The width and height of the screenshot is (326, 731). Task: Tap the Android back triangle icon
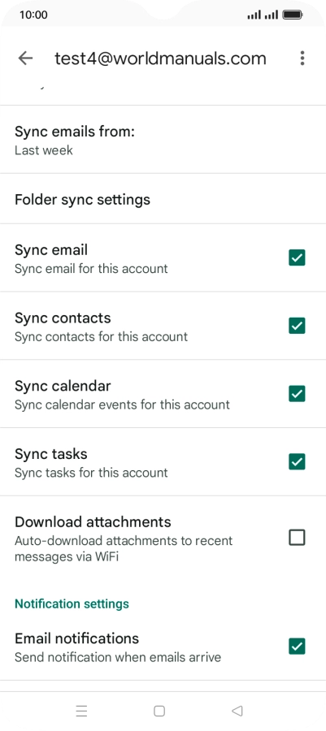point(237,711)
